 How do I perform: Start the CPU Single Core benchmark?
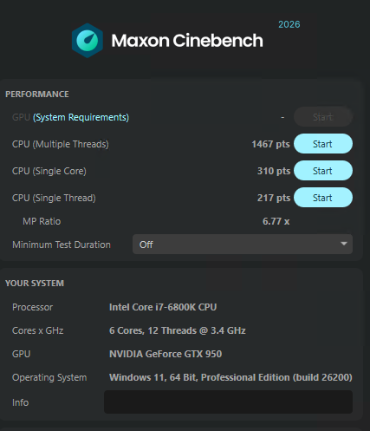coord(323,171)
